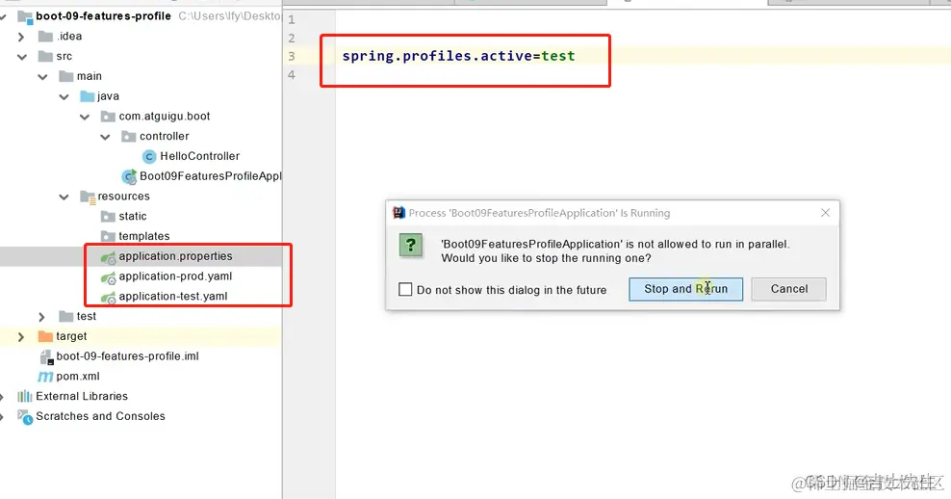The width and height of the screenshot is (951, 499).
Task: Click the boot-09-features-profile.iml file icon
Action: [x=46, y=357]
